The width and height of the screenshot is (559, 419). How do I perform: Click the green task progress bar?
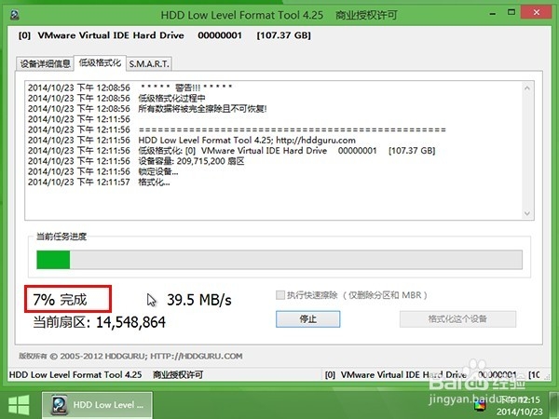pyautogui.click(x=279, y=260)
